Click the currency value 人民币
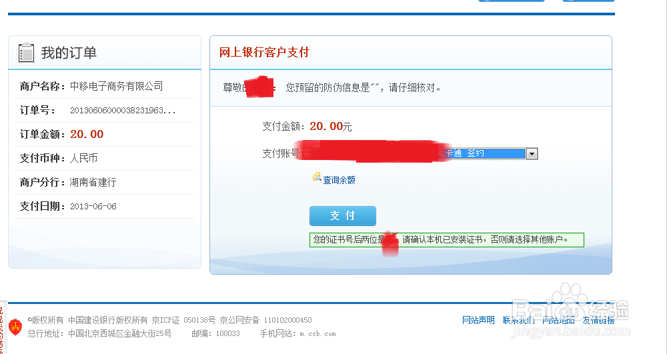This screenshot has width=667, height=354. click(x=84, y=158)
